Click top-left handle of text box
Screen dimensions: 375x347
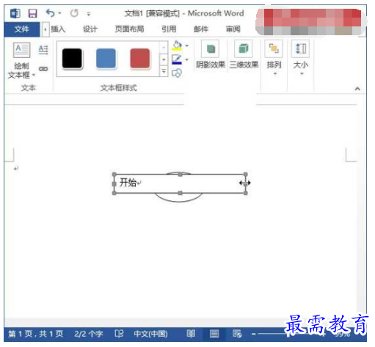click(x=114, y=175)
